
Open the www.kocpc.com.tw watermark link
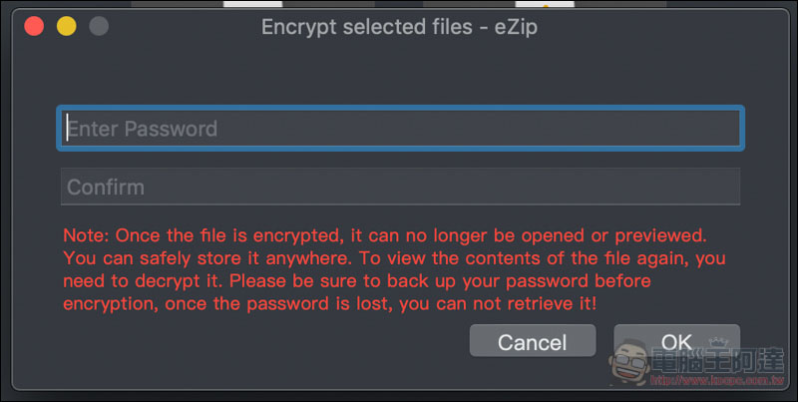coord(717,380)
